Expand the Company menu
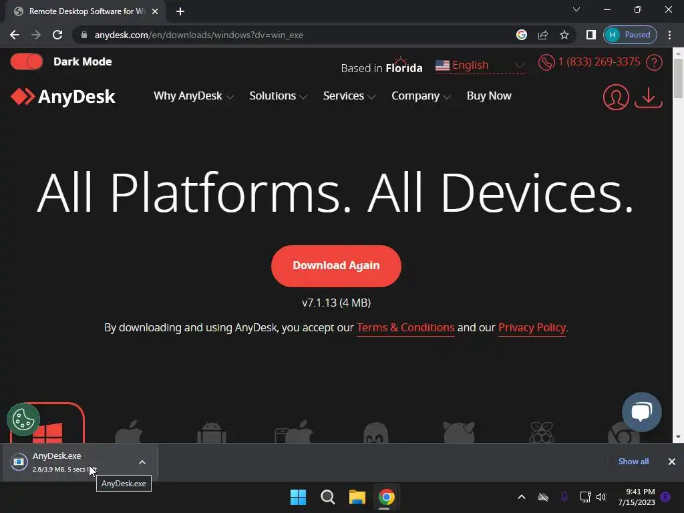684x513 pixels. (x=421, y=96)
